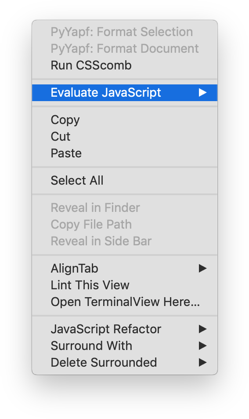Click the JavaScript Refactor menu label
Image resolution: width=249 pixels, height=419 pixels.
click(x=106, y=329)
